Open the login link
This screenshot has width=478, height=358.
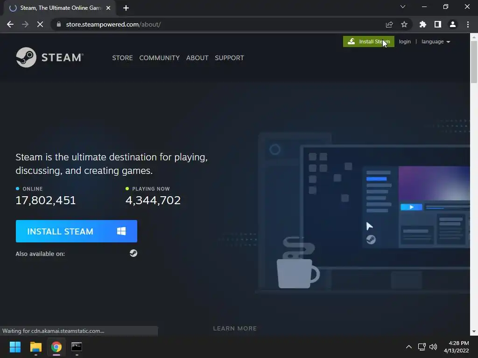405,41
